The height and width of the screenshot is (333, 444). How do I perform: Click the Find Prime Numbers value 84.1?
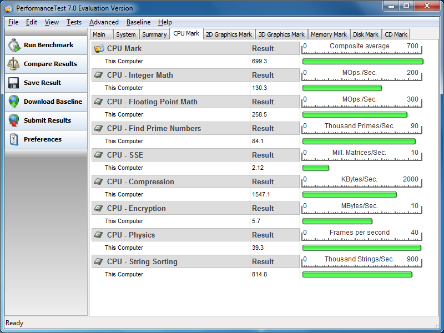[x=258, y=141]
